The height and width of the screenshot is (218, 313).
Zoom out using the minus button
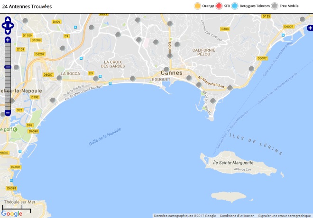tap(8, 113)
